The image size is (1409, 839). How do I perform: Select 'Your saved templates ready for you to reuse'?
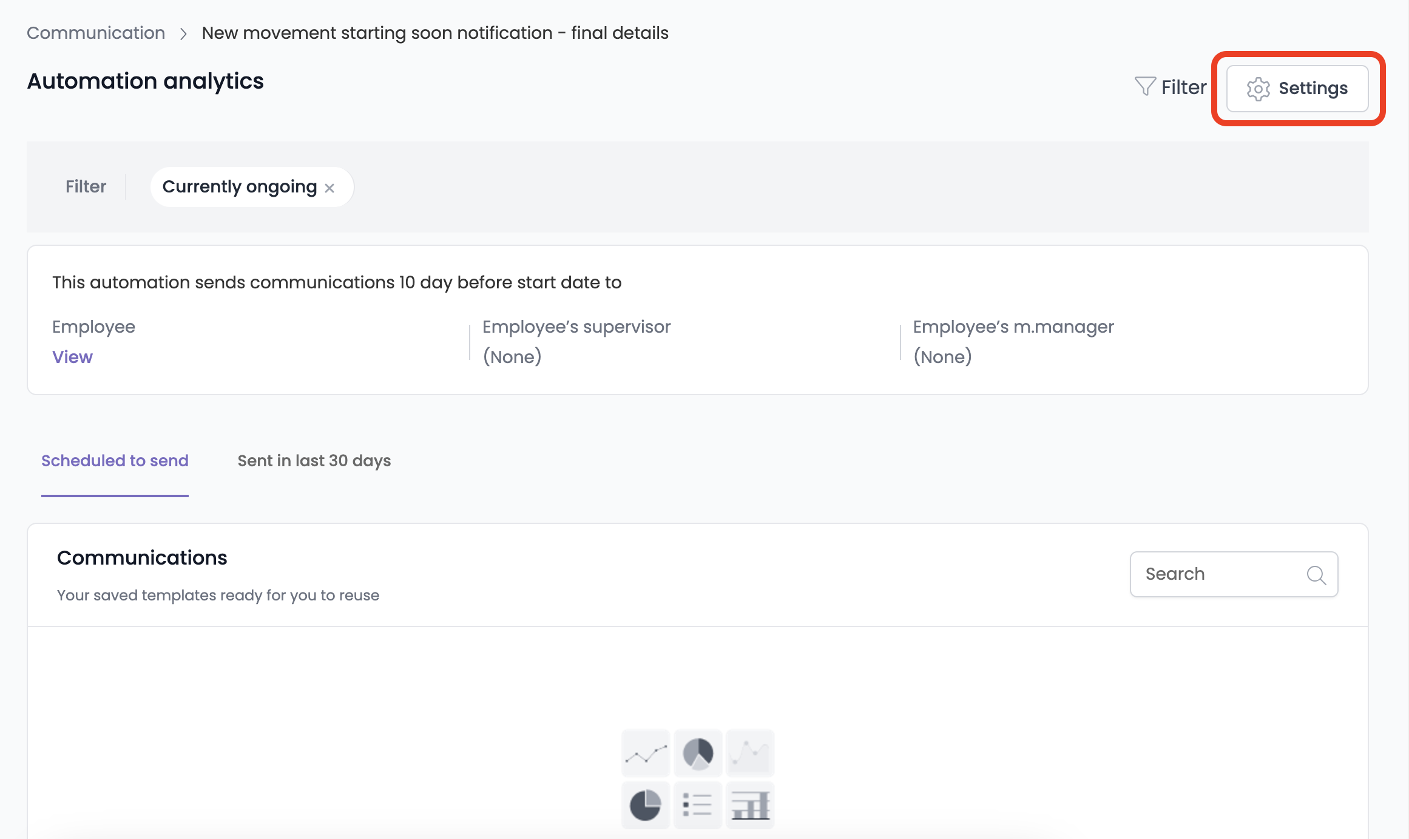click(218, 596)
